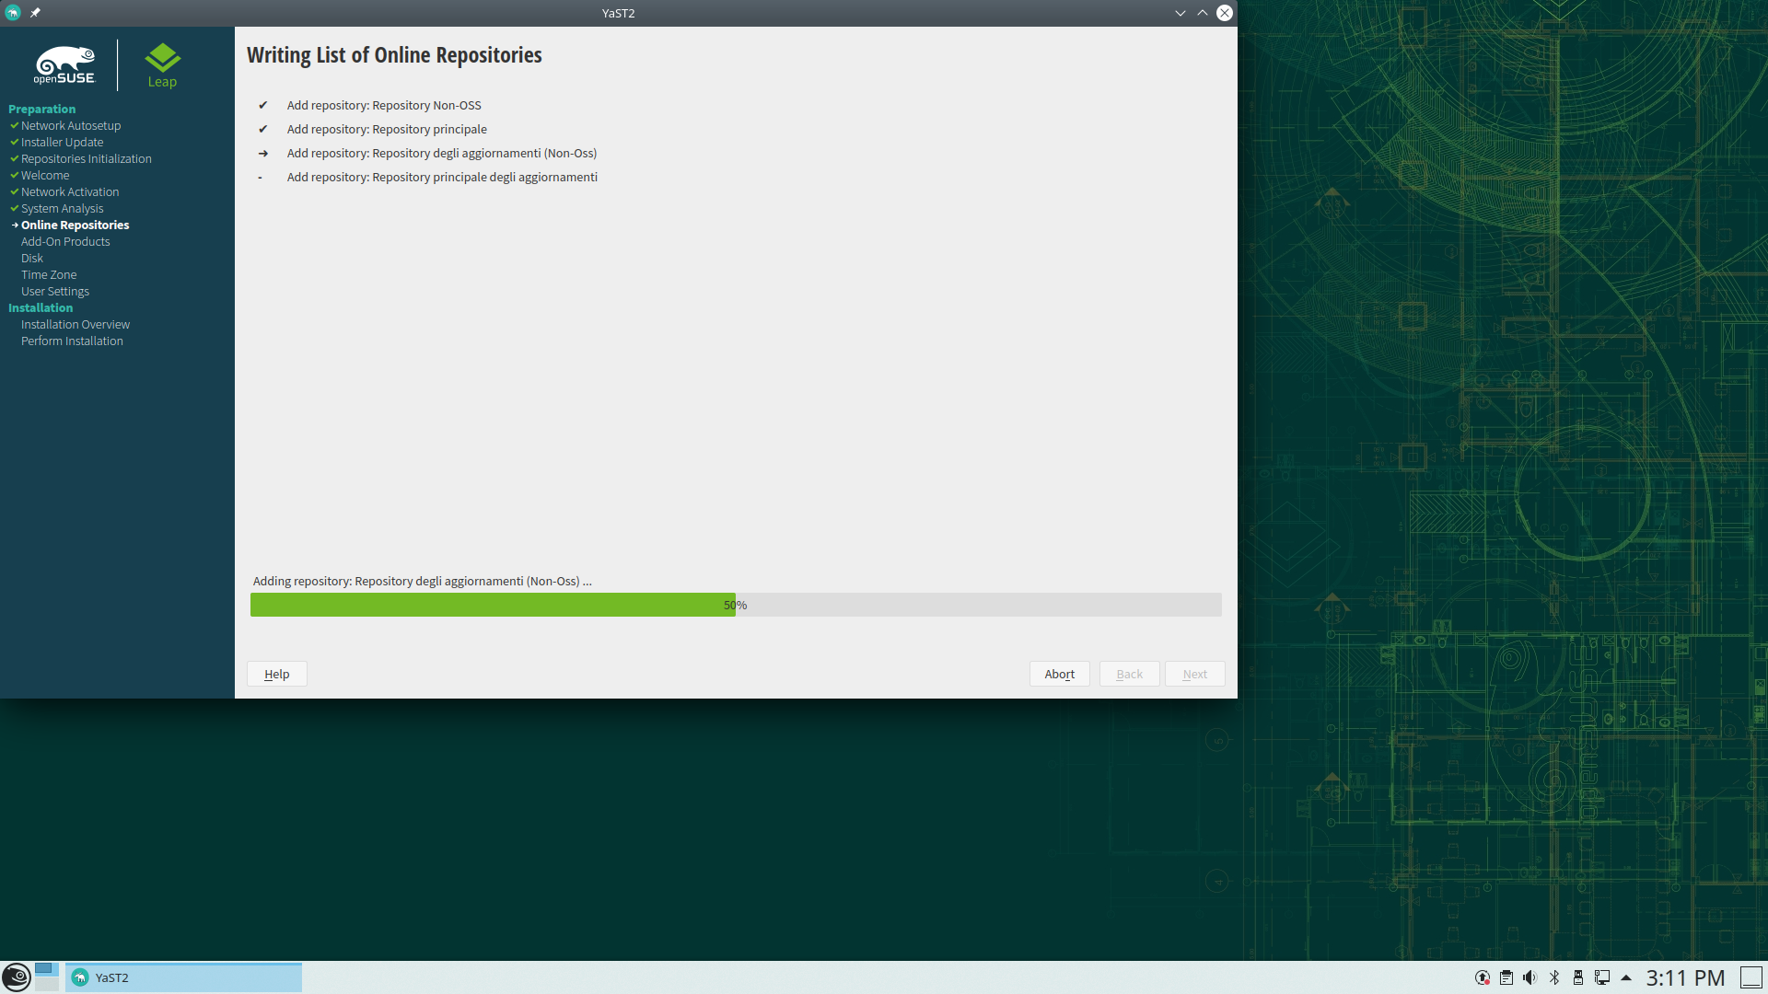Screen dimensions: 1768x994
Task: Open software updates tray icon
Action: click(1483, 977)
